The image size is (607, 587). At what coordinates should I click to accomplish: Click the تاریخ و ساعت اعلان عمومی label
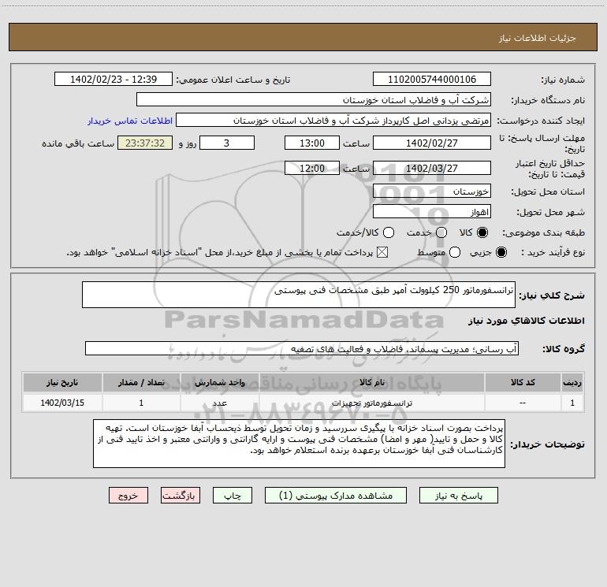(233, 80)
